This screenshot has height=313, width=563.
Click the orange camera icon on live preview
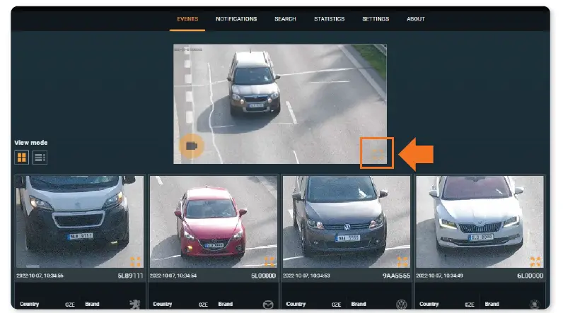point(192,146)
